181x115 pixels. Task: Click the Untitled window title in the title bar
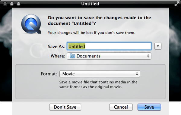[x=90, y=4]
